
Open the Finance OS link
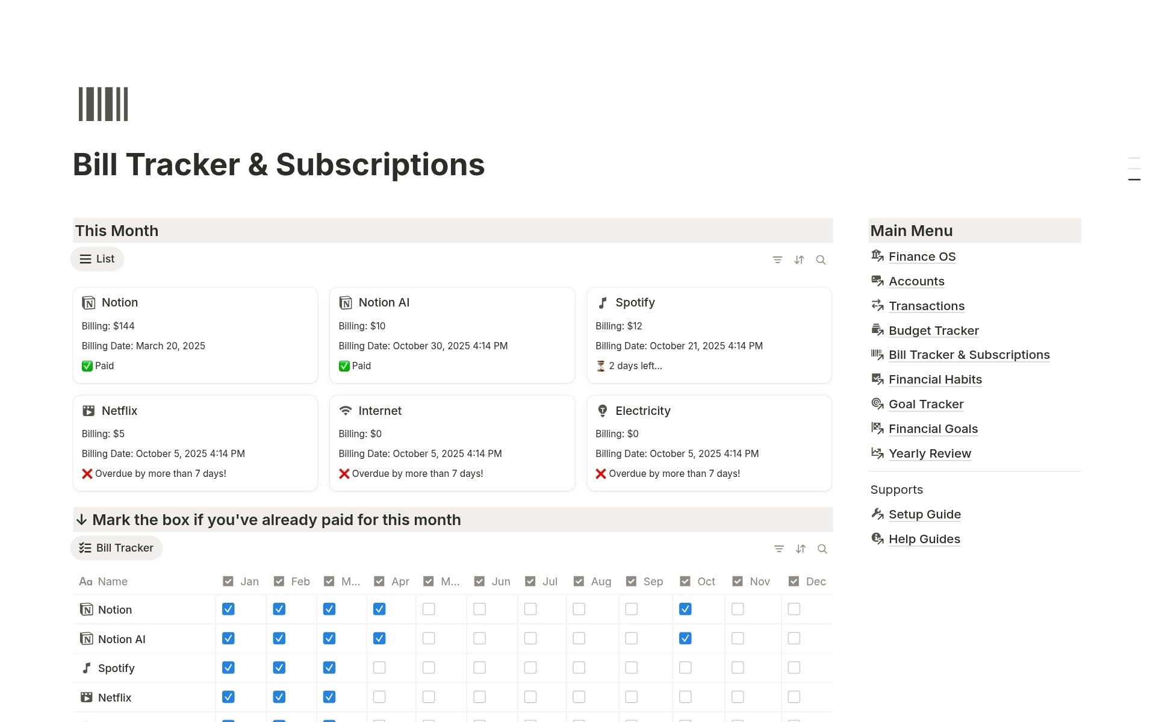(922, 257)
